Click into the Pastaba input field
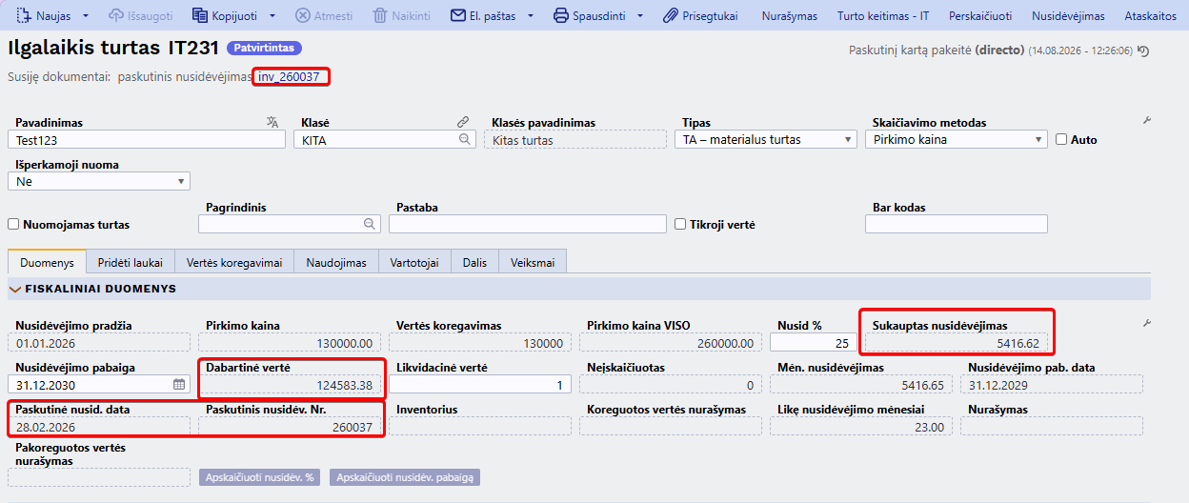Image resolution: width=1189 pixels, height=503 pixels. coord(528,224)
